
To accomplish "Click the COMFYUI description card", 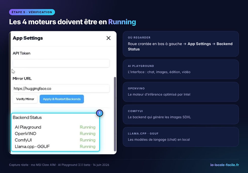I will pos(181,114).
